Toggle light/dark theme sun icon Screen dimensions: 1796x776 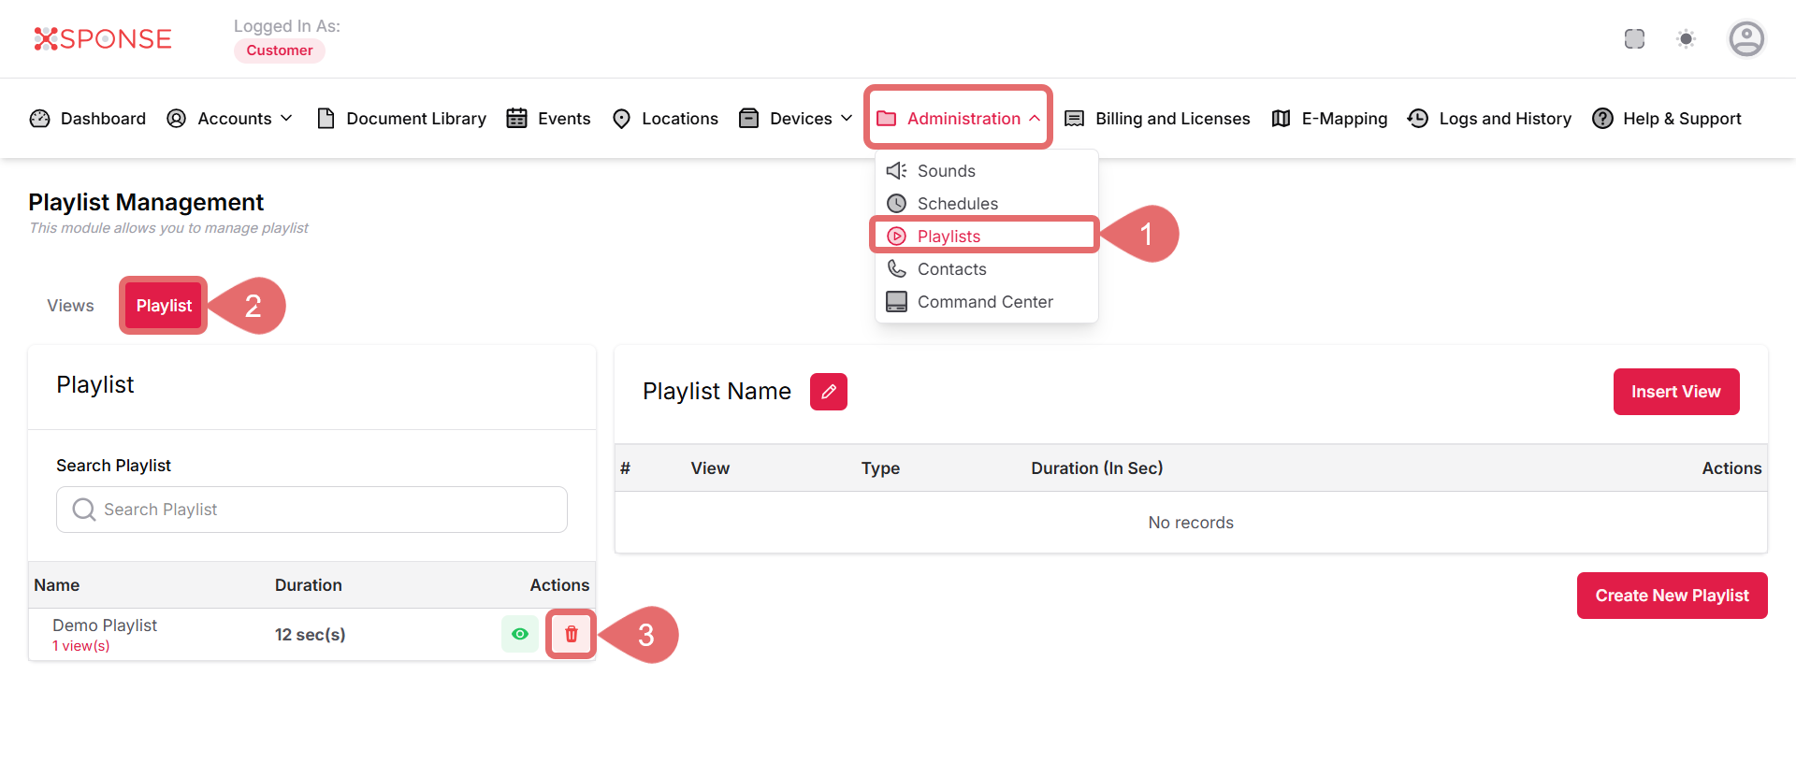1686,39
